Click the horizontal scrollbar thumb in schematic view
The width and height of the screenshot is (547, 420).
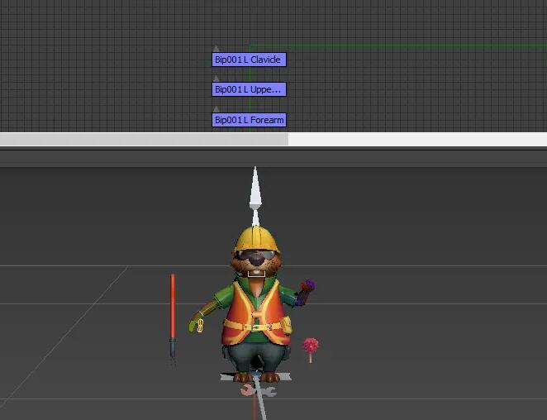point(144,139)
